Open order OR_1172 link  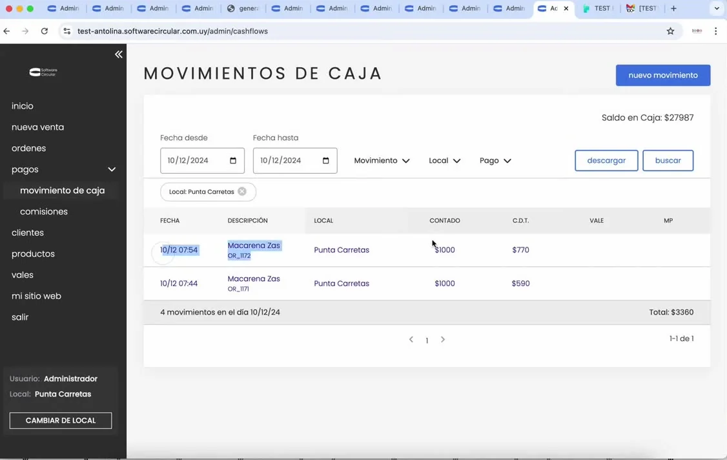[239, 256]
